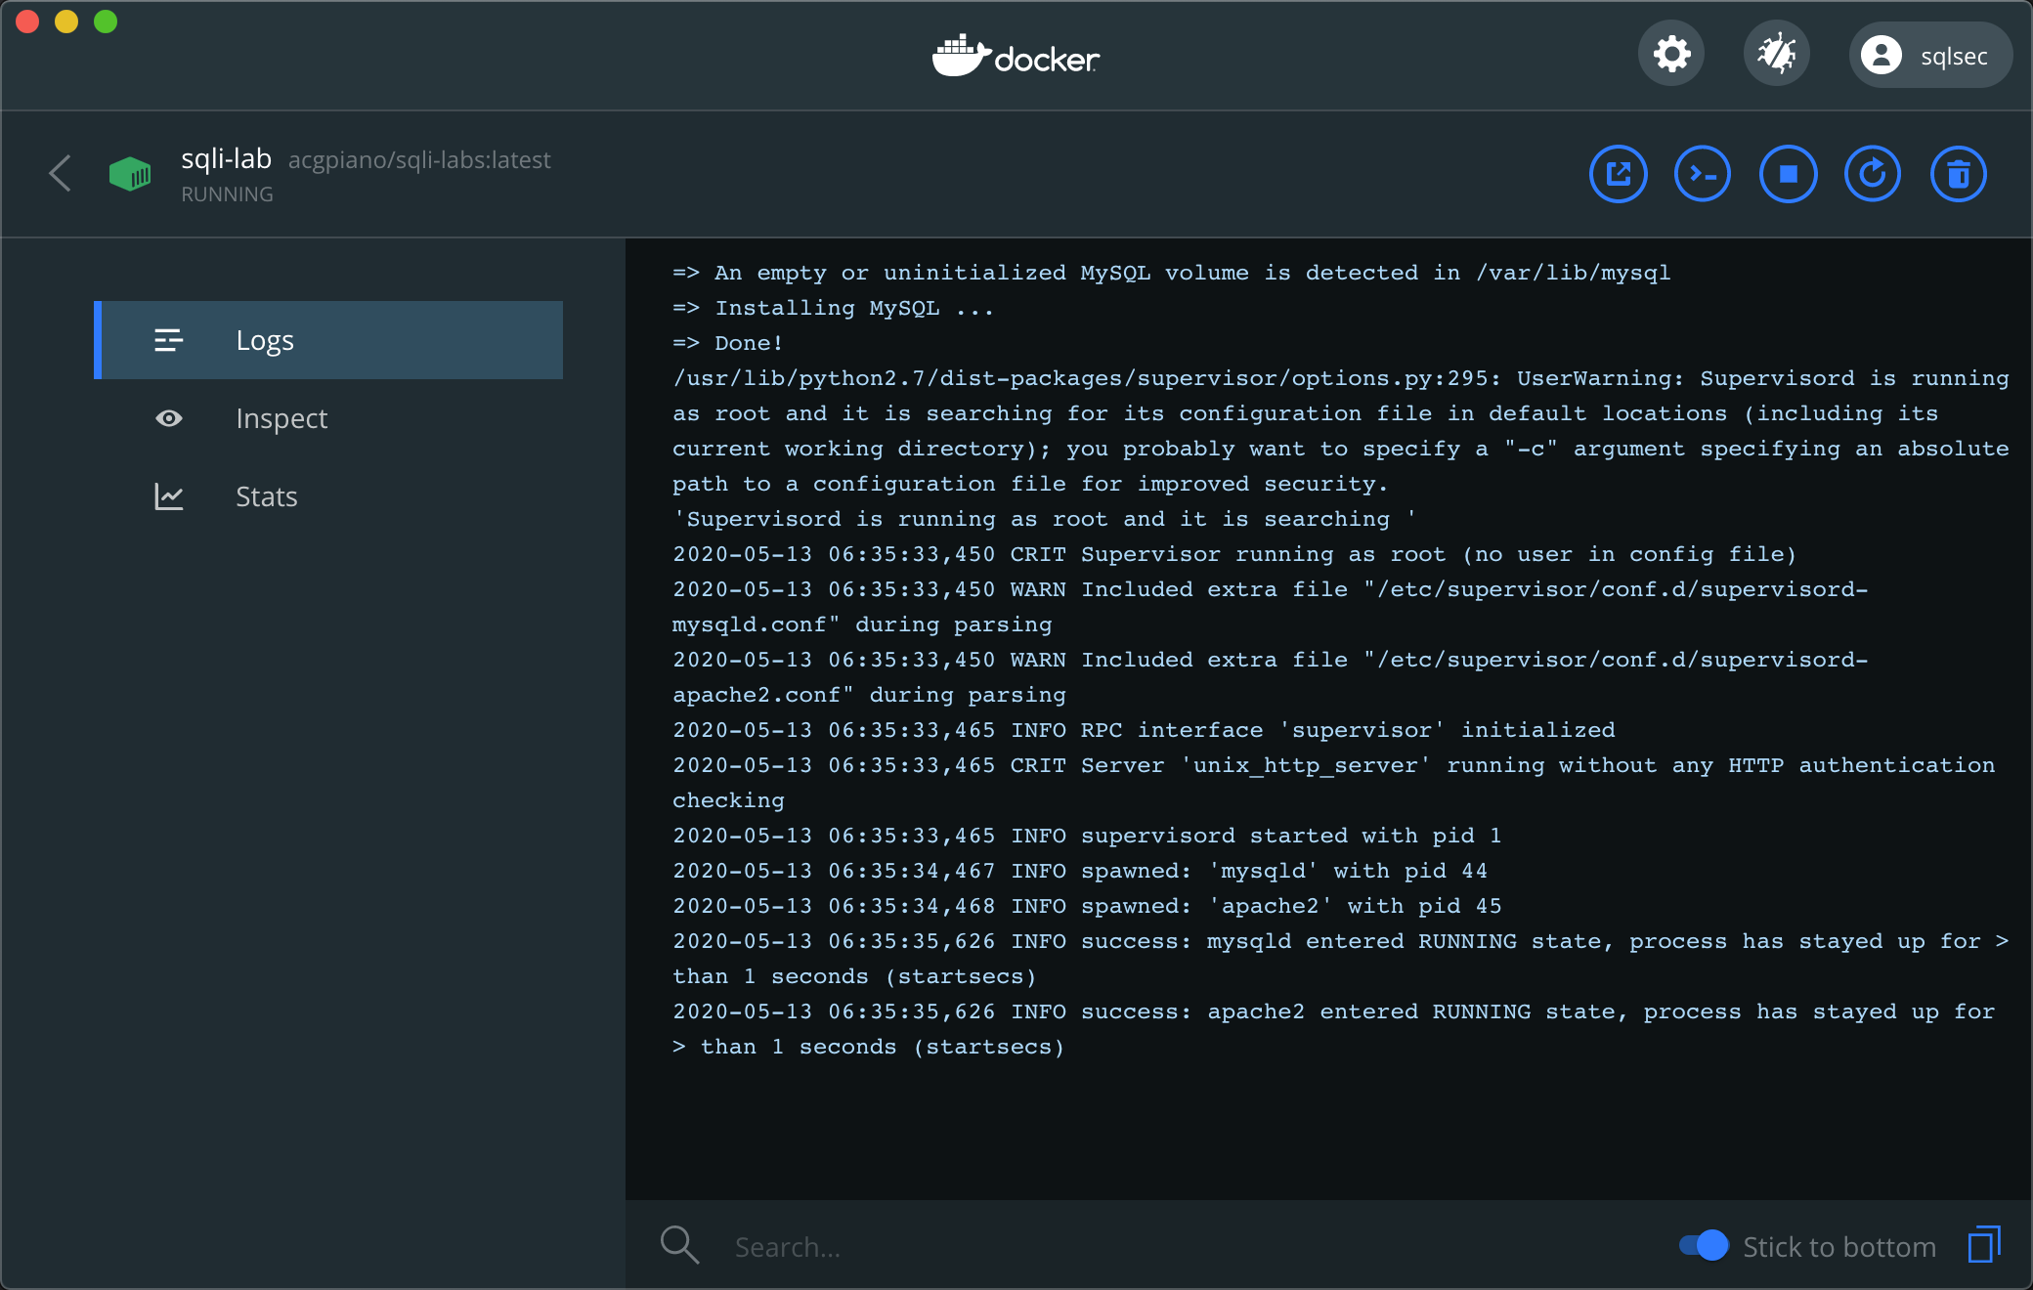Click the log search magnifier icon
2033x1290 pixels.
(x=679, y=1245)
